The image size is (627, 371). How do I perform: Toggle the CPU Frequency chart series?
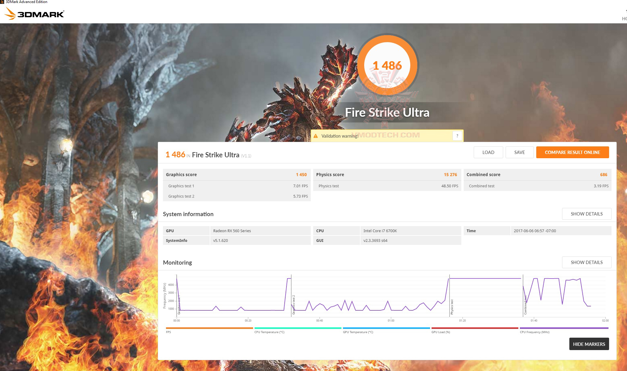pyautogui.click(x=564, y=328)
